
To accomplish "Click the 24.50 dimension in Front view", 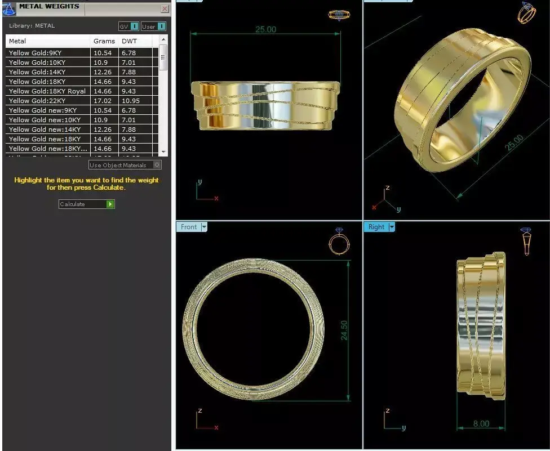I will 344,330.
